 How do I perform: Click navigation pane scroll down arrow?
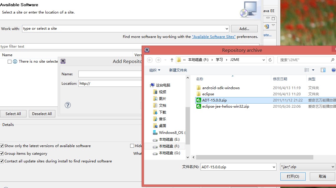[188, 157]
